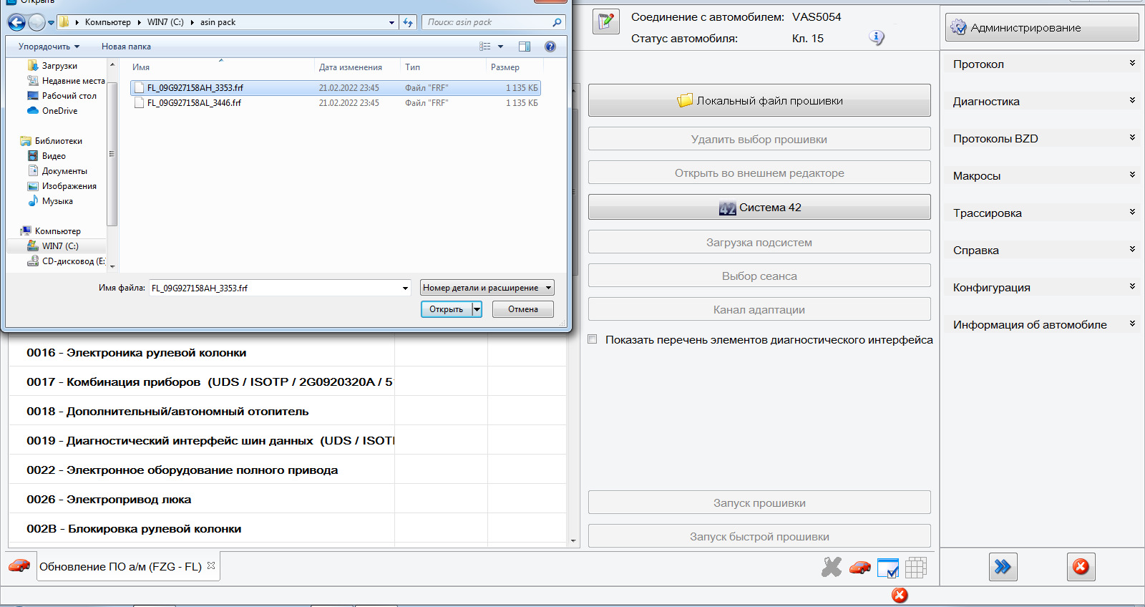1145x607 pixels.
Task: Click the info bubble icon beside Кл. 15
Action: [x=877, y=38]
